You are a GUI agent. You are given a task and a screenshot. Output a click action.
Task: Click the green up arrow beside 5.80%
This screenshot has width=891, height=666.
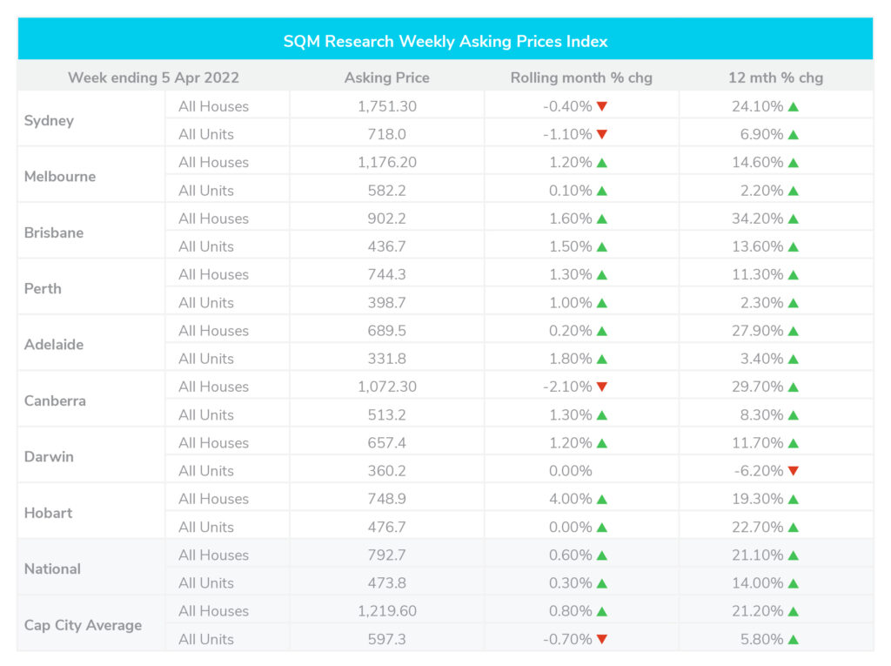click(x=794, y=639)
